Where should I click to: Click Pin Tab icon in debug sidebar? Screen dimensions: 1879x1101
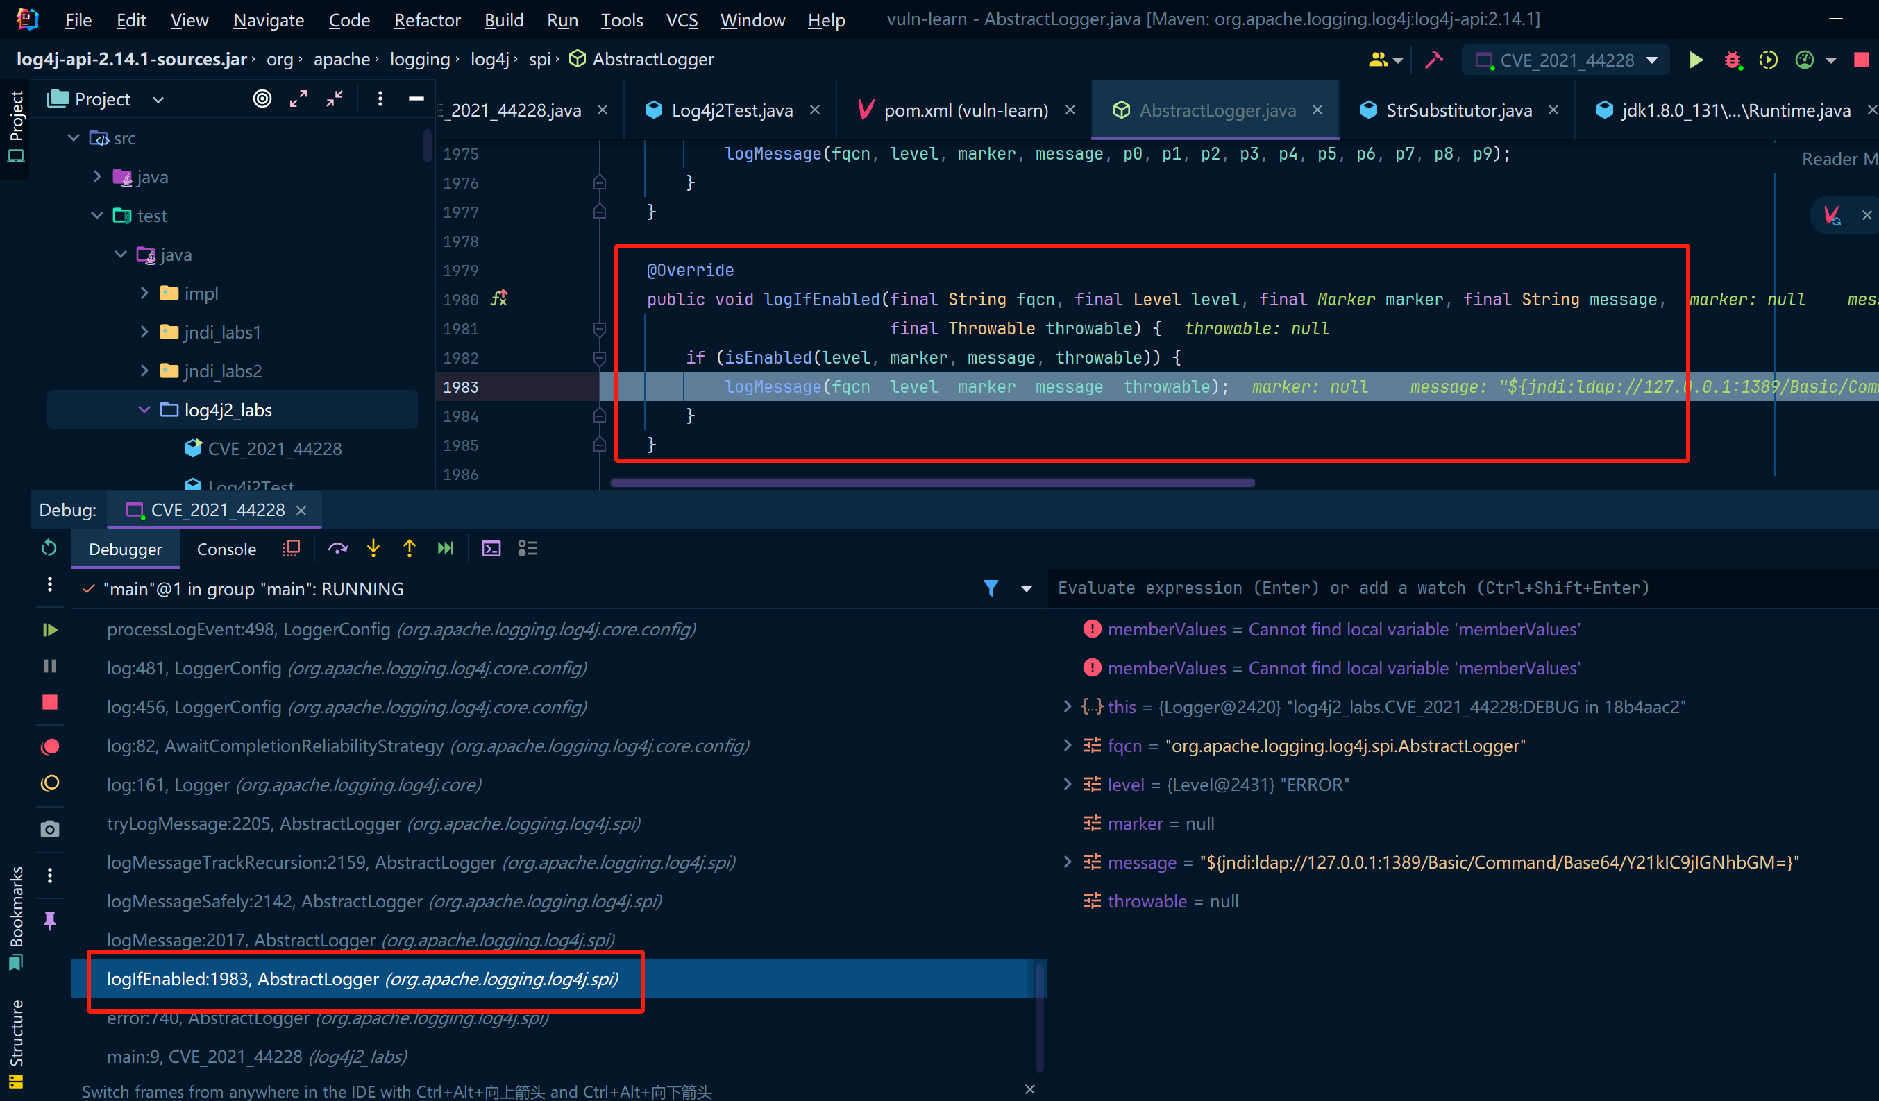pyautogui.click(x=50, y=921)
